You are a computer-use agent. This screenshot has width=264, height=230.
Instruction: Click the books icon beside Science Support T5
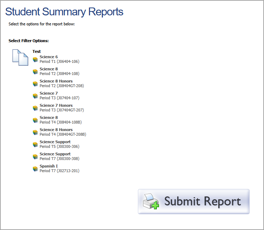[35, 145]
